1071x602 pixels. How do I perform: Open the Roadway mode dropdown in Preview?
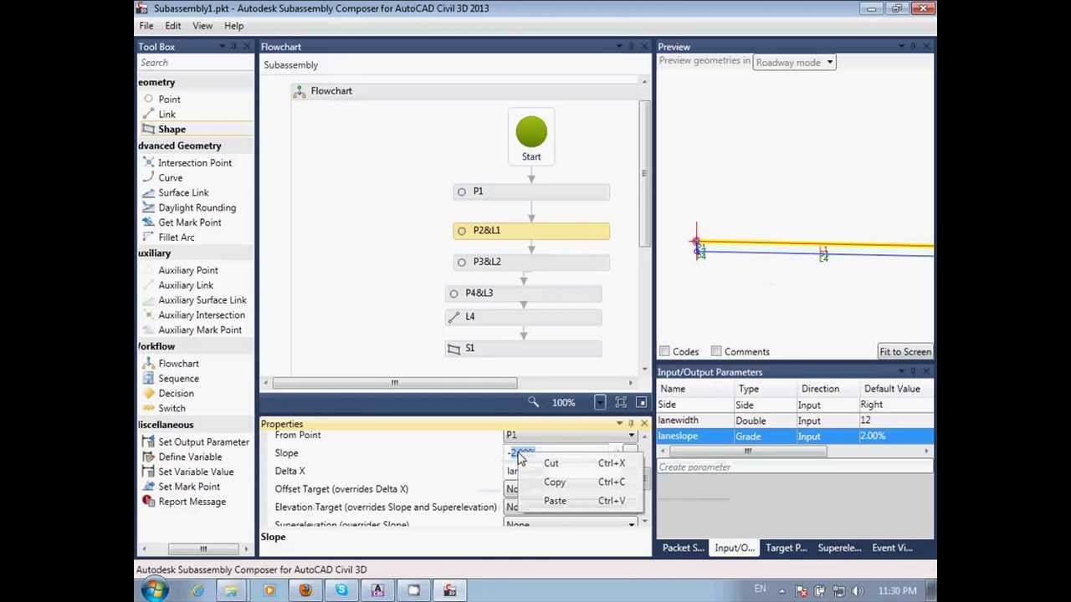click(794, 63)
